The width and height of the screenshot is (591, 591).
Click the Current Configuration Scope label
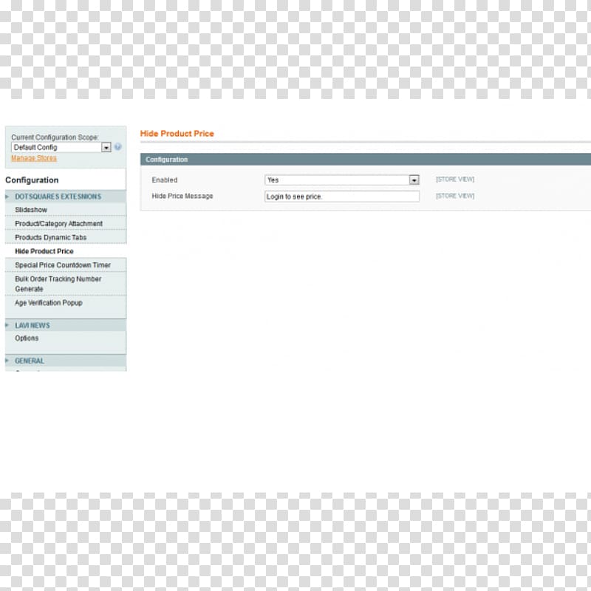(x=55, y=137)
